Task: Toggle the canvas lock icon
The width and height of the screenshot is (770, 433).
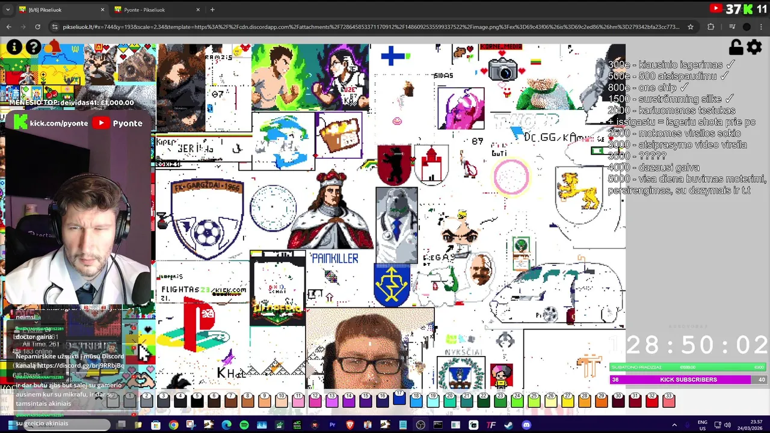Action: click(735, 47)
